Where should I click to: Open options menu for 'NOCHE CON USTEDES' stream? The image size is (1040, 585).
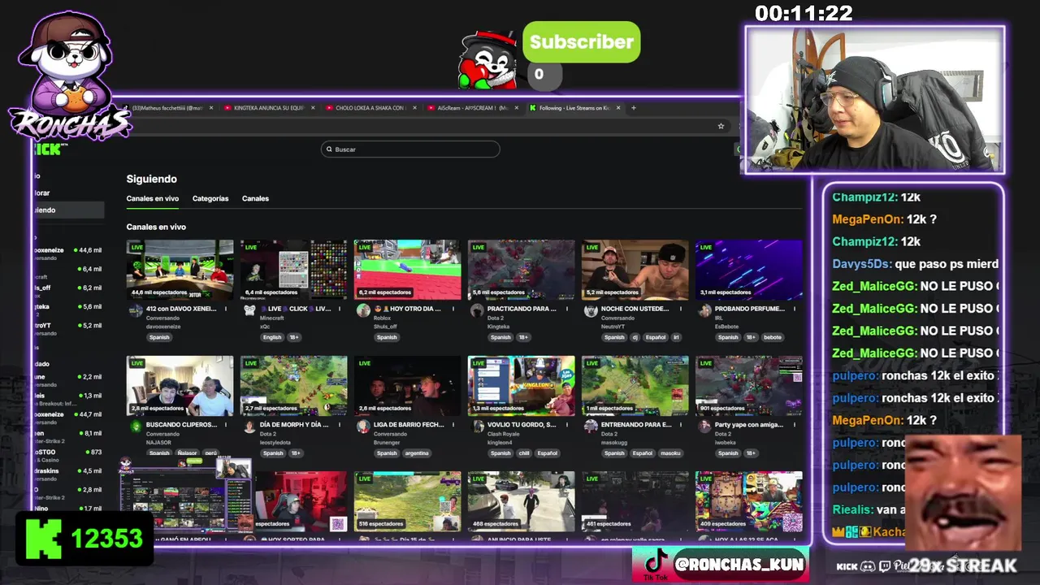682,309
